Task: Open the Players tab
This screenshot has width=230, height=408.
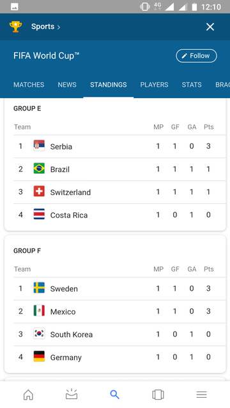Action: (154, 85)
